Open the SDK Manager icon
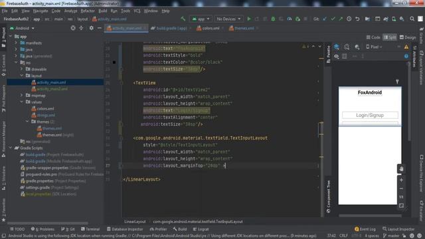 tap(402, 19)
